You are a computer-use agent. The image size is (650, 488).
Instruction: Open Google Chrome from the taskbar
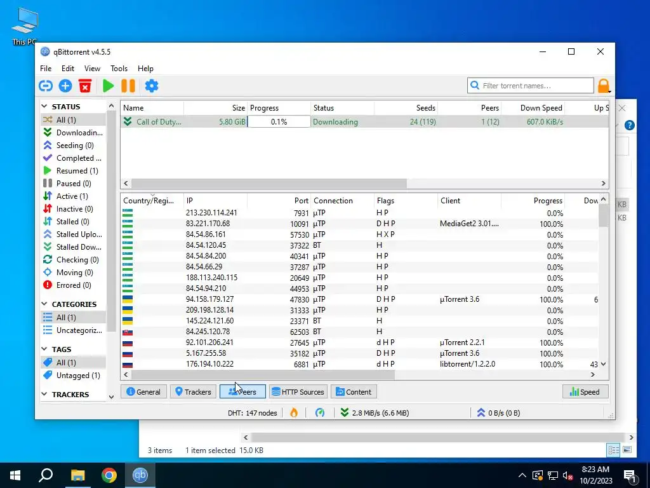109,475
